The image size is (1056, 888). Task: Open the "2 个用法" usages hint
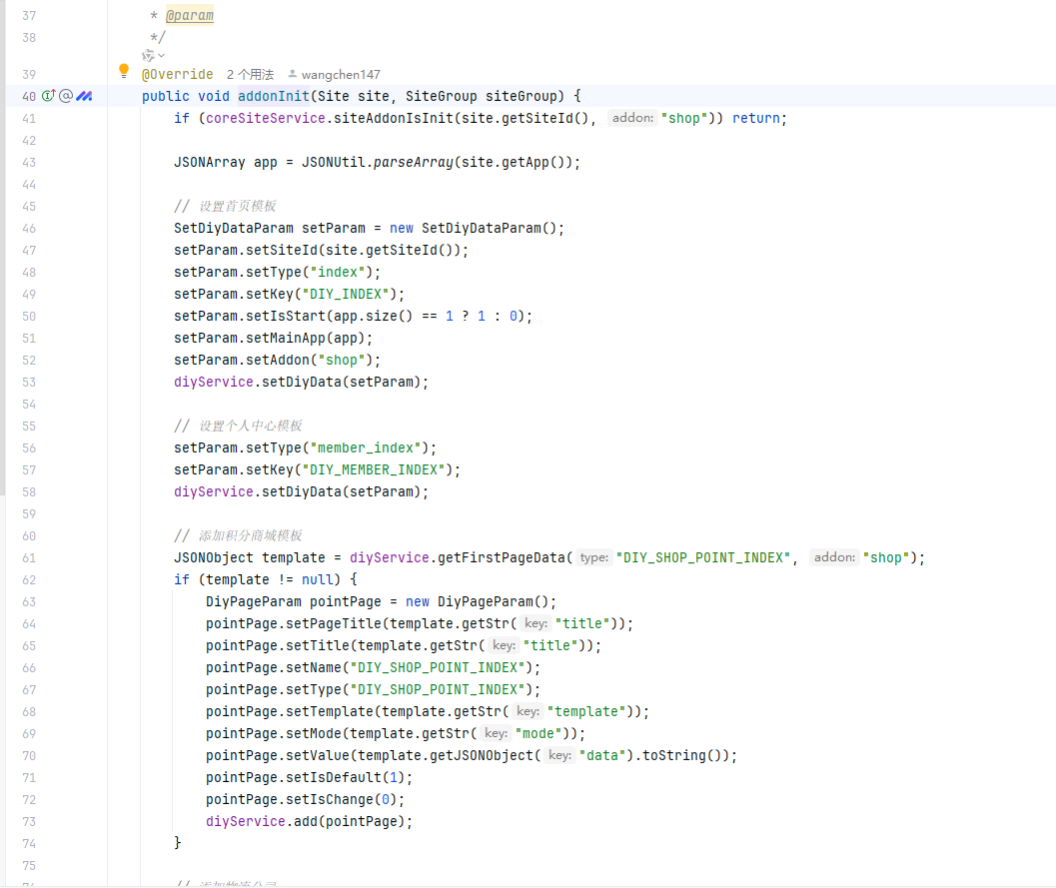250,75
